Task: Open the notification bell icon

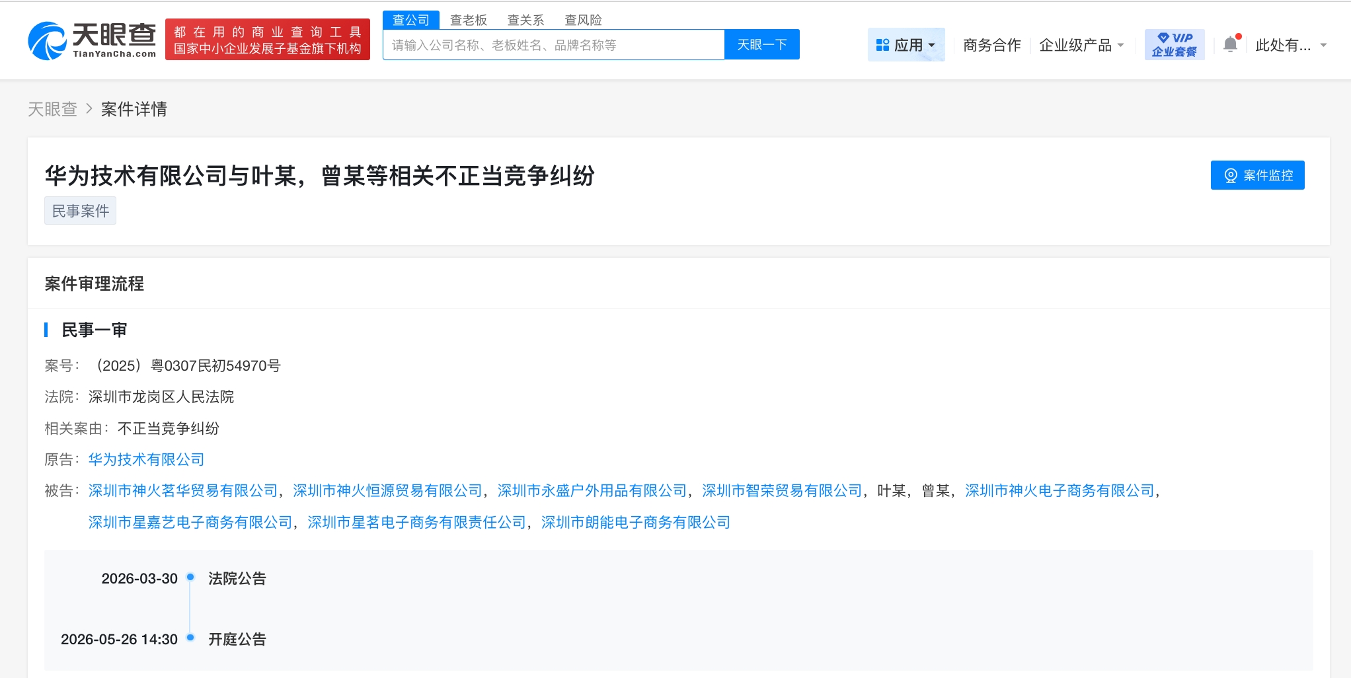Action: coord(1230,44)
